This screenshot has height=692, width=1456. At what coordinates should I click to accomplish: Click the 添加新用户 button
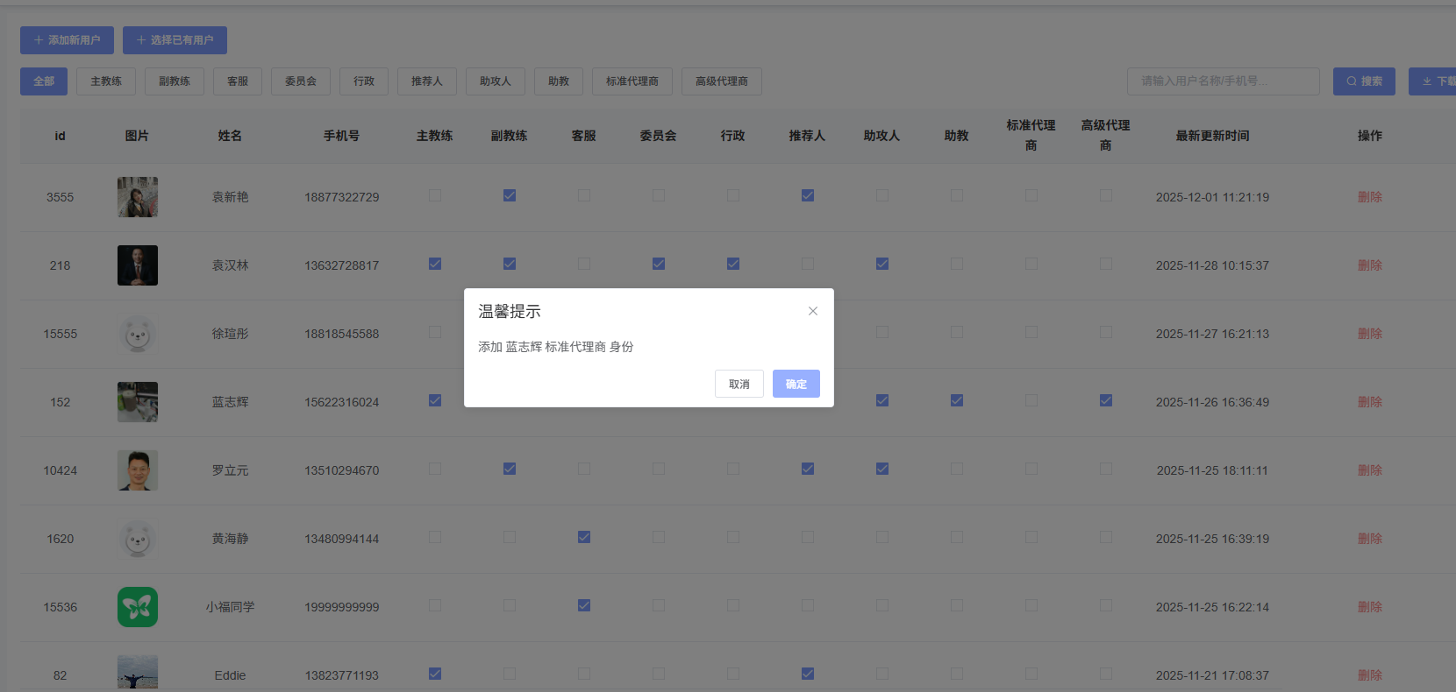68,40
